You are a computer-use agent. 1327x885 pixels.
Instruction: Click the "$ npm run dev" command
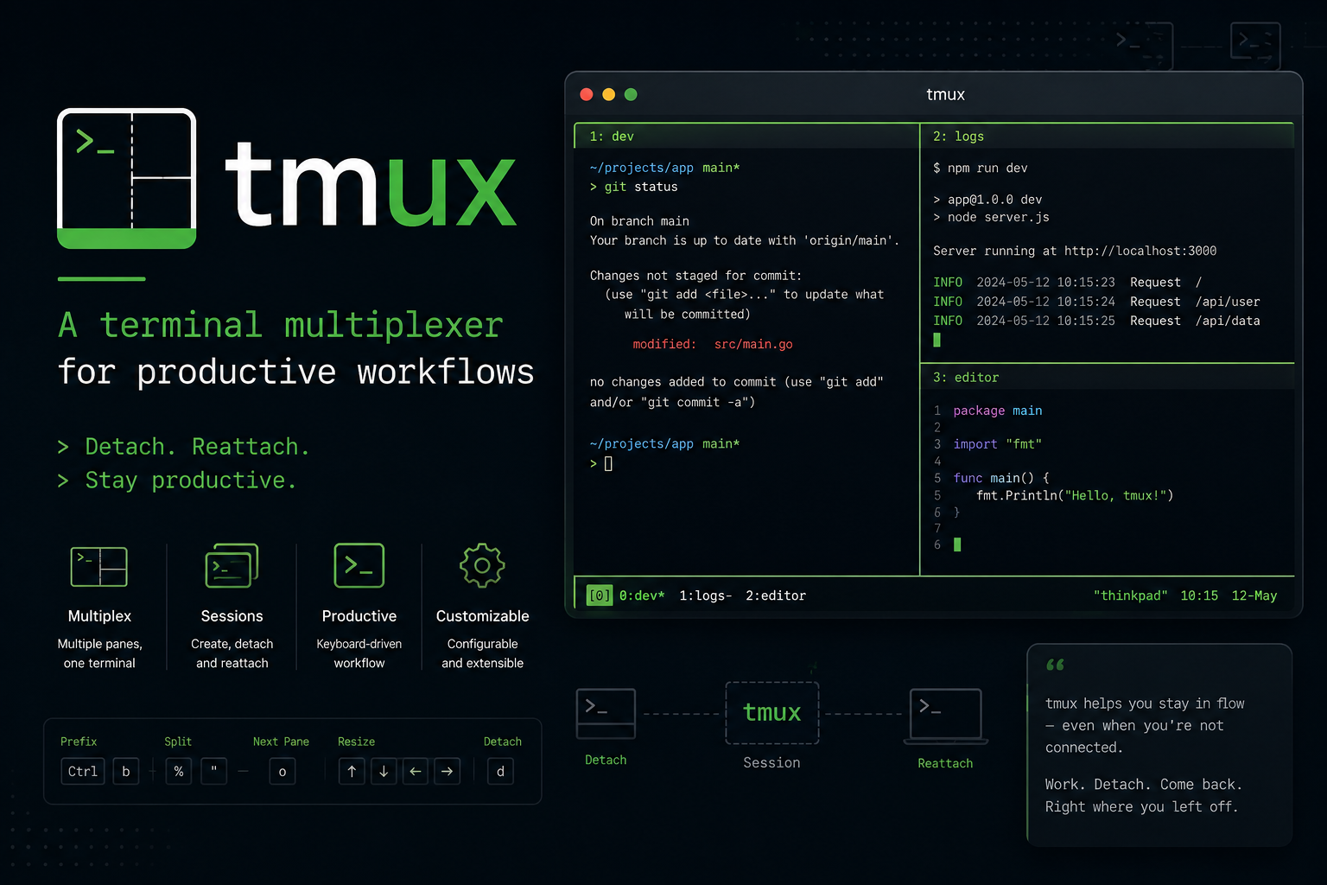pos(981,168)
